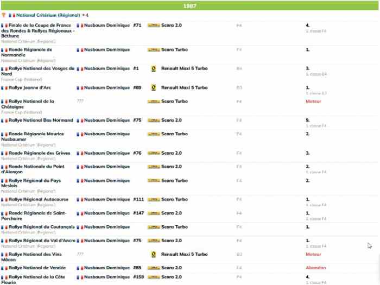Open Rallye National des Vosges du Nord
Image resolution: width=380 pixels, height=285 pixels.
[38, 71]
